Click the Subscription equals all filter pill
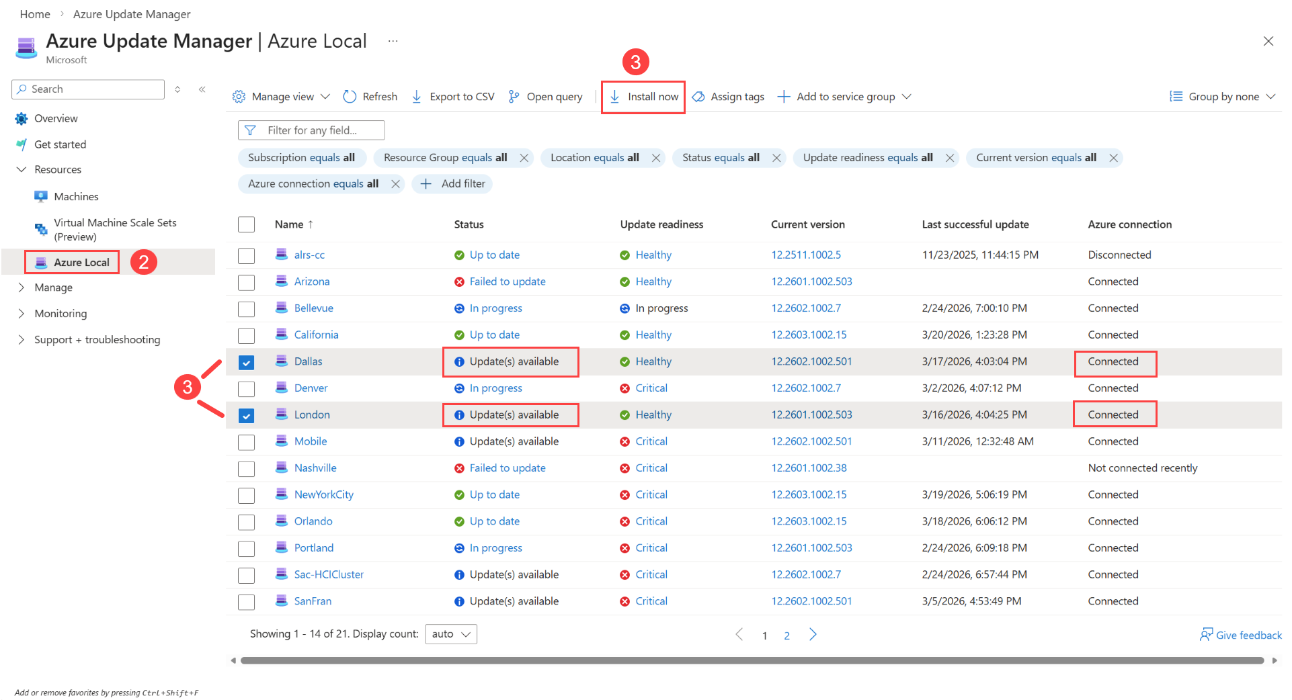Viewport: 1292px width, 700px height. [x=301, y=158]
